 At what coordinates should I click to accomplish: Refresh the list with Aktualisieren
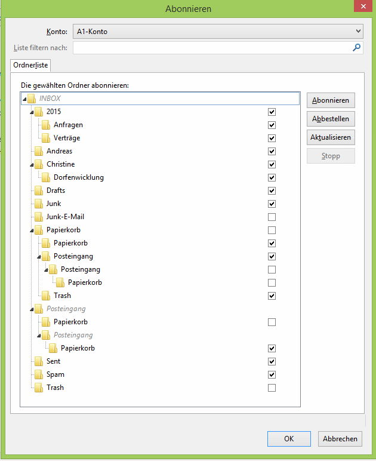(331, 137)
